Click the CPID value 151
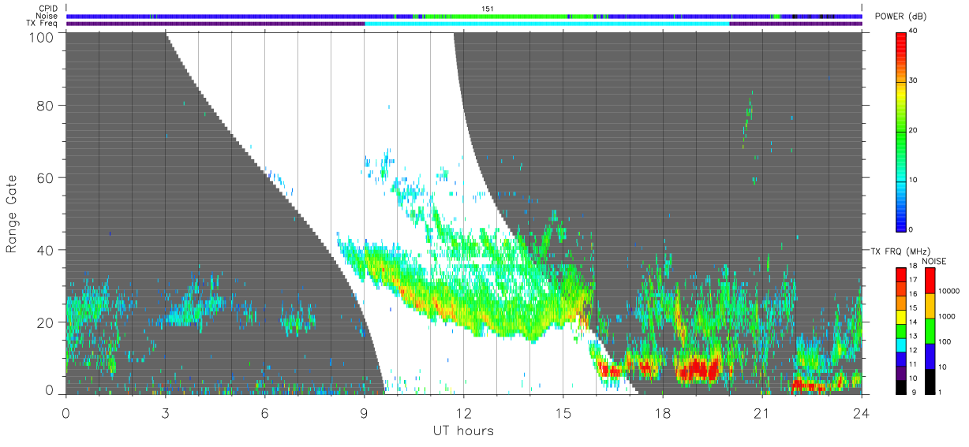The image size is (969, 447). pyautogui.click(x=487, y=9)
